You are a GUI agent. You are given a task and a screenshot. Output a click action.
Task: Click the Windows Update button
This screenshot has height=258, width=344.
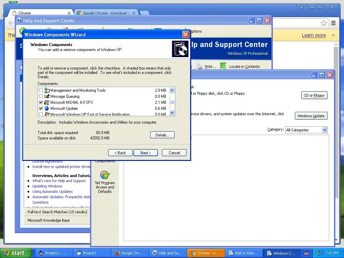point(311,116)
